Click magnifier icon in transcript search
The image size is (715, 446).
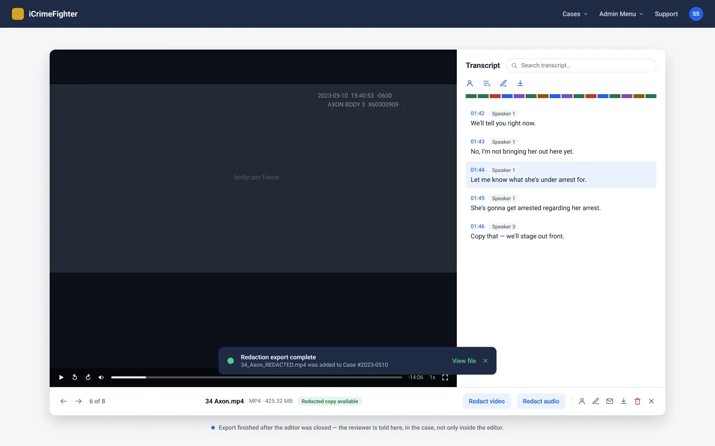pos(514,65)
